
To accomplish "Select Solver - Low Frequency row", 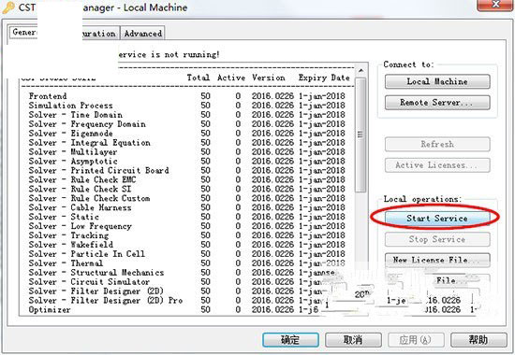I will tap(186, 226).
